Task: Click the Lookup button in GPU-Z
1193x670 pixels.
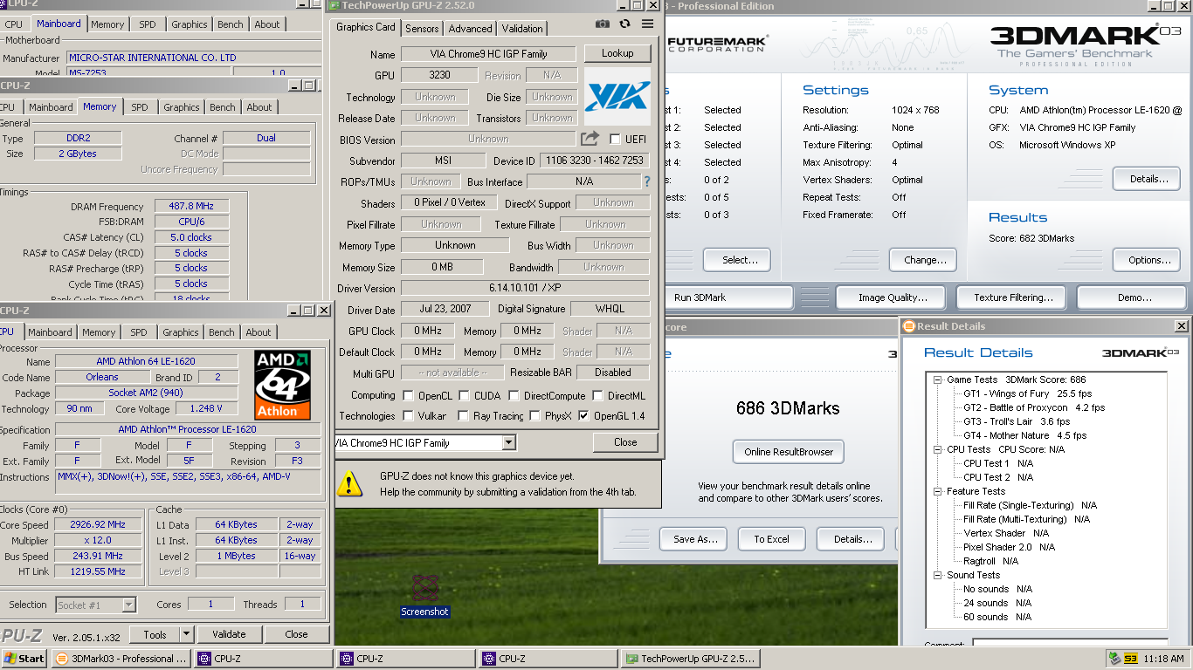Action: (x=617, y=53)
